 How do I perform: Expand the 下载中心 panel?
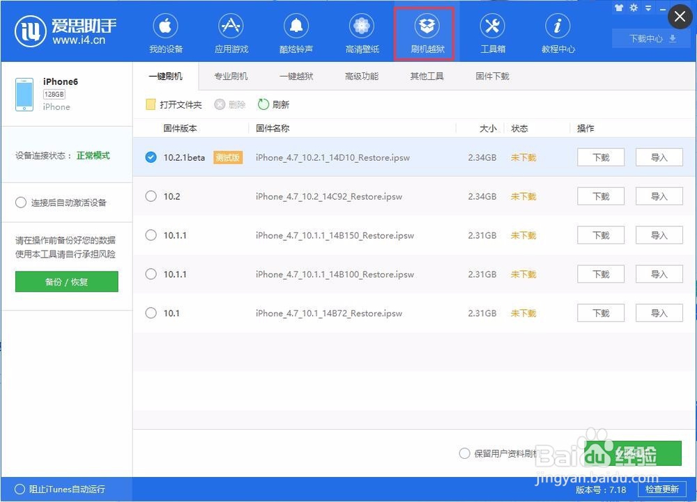click(650, 39)
